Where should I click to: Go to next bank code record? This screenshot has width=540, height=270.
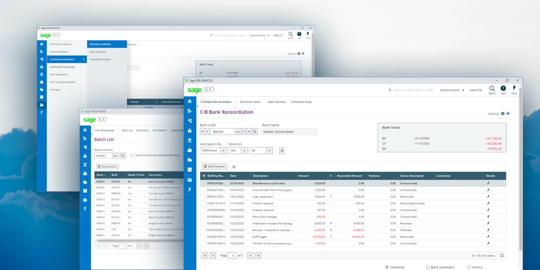[245, 132]
